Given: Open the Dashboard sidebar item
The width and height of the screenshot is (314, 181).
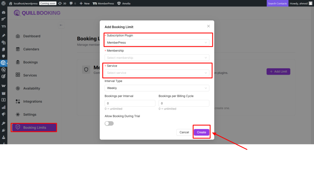Looking at the screenshot, I should click(x=32, y=36).
